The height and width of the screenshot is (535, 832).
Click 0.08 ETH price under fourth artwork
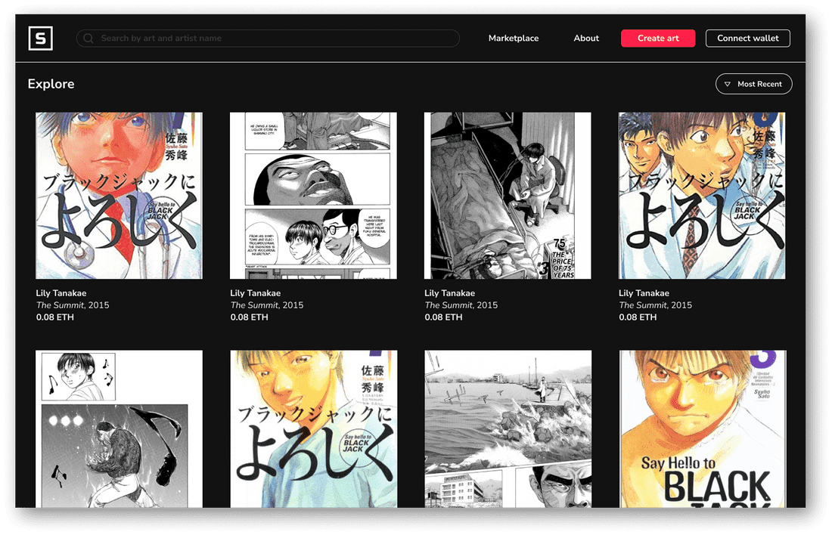pos(638,317)
